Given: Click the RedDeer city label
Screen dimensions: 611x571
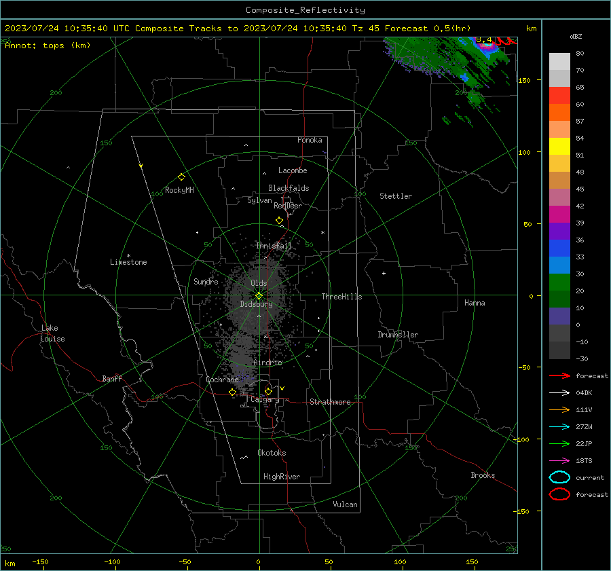Looking at the screenshot, I should coord(288,206).
